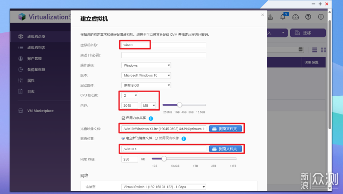The image size is (343, 194).
Task: Click the VM Marketplace store icon
Action: [x=20, y=111]
